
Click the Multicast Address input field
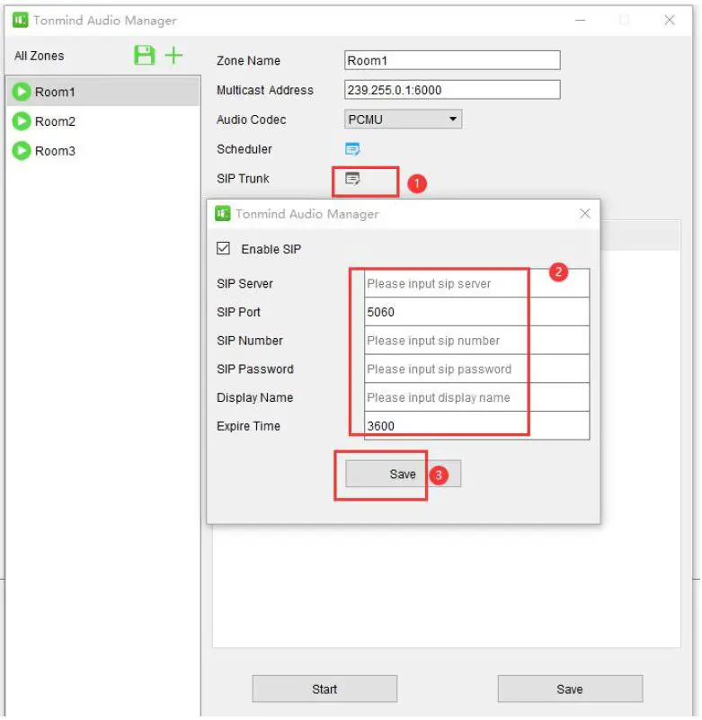pyautogui.click(x=452, y=90)
